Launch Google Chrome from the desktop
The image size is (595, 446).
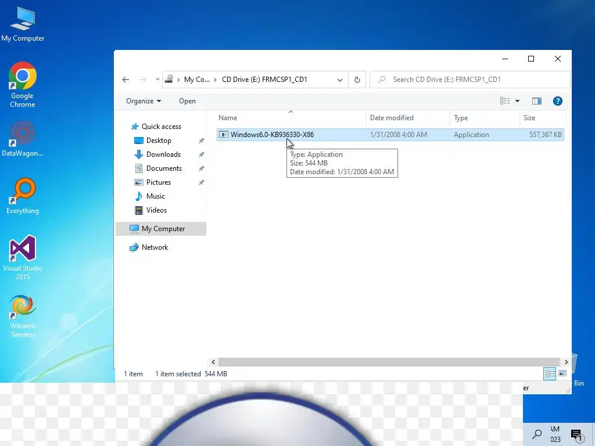coord(23,85)
